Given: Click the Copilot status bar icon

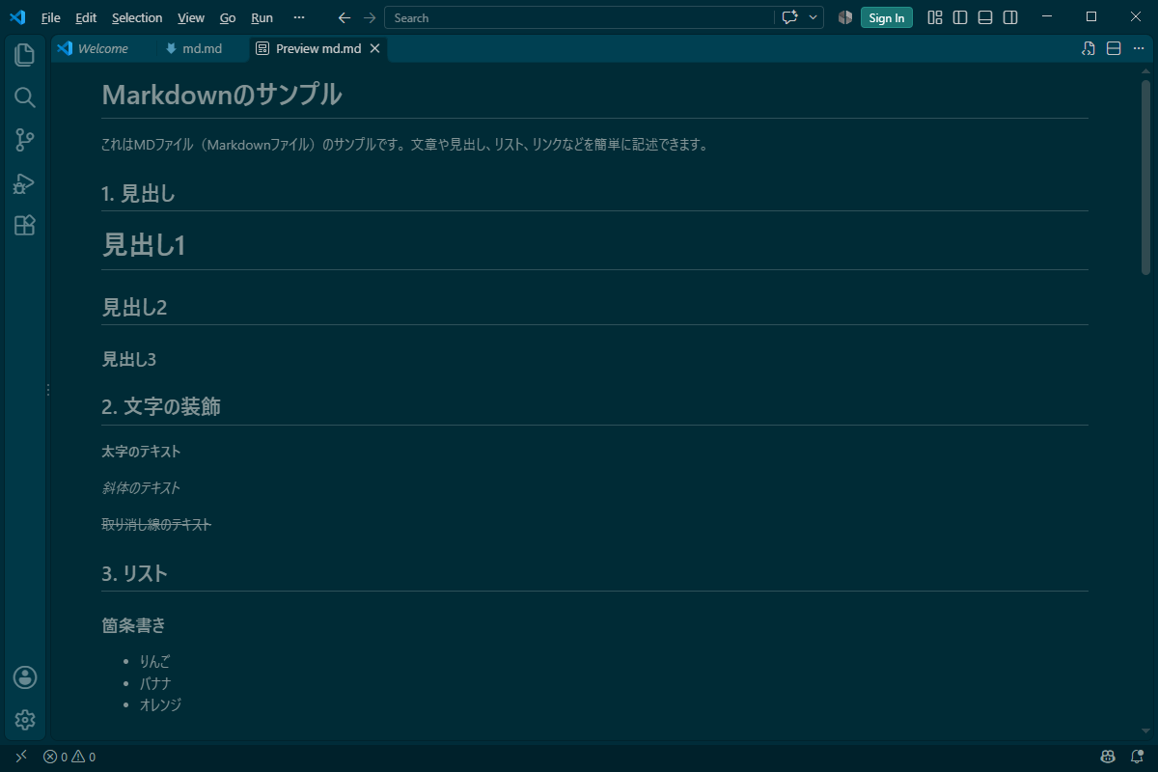Looking at the screenshot, I should 1109,758.
